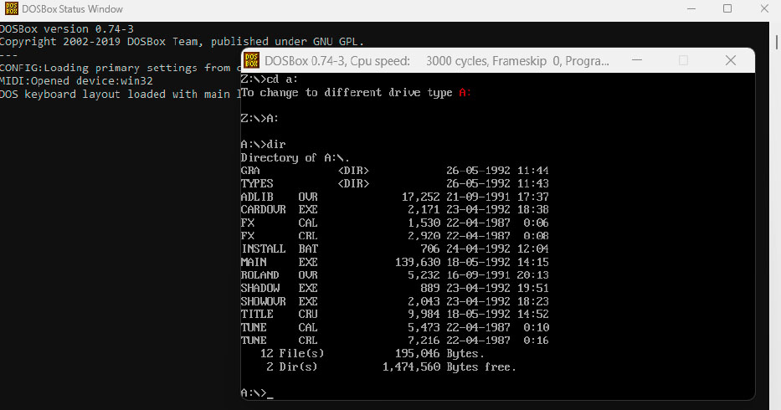
Task: Click the DOSBox 0.74-3 window title icon
Action: click(x=251, y=61)
